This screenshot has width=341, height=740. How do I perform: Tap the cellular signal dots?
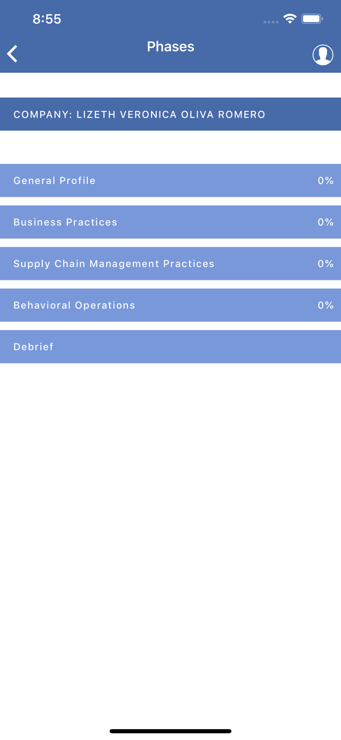(x=271, y=22)
